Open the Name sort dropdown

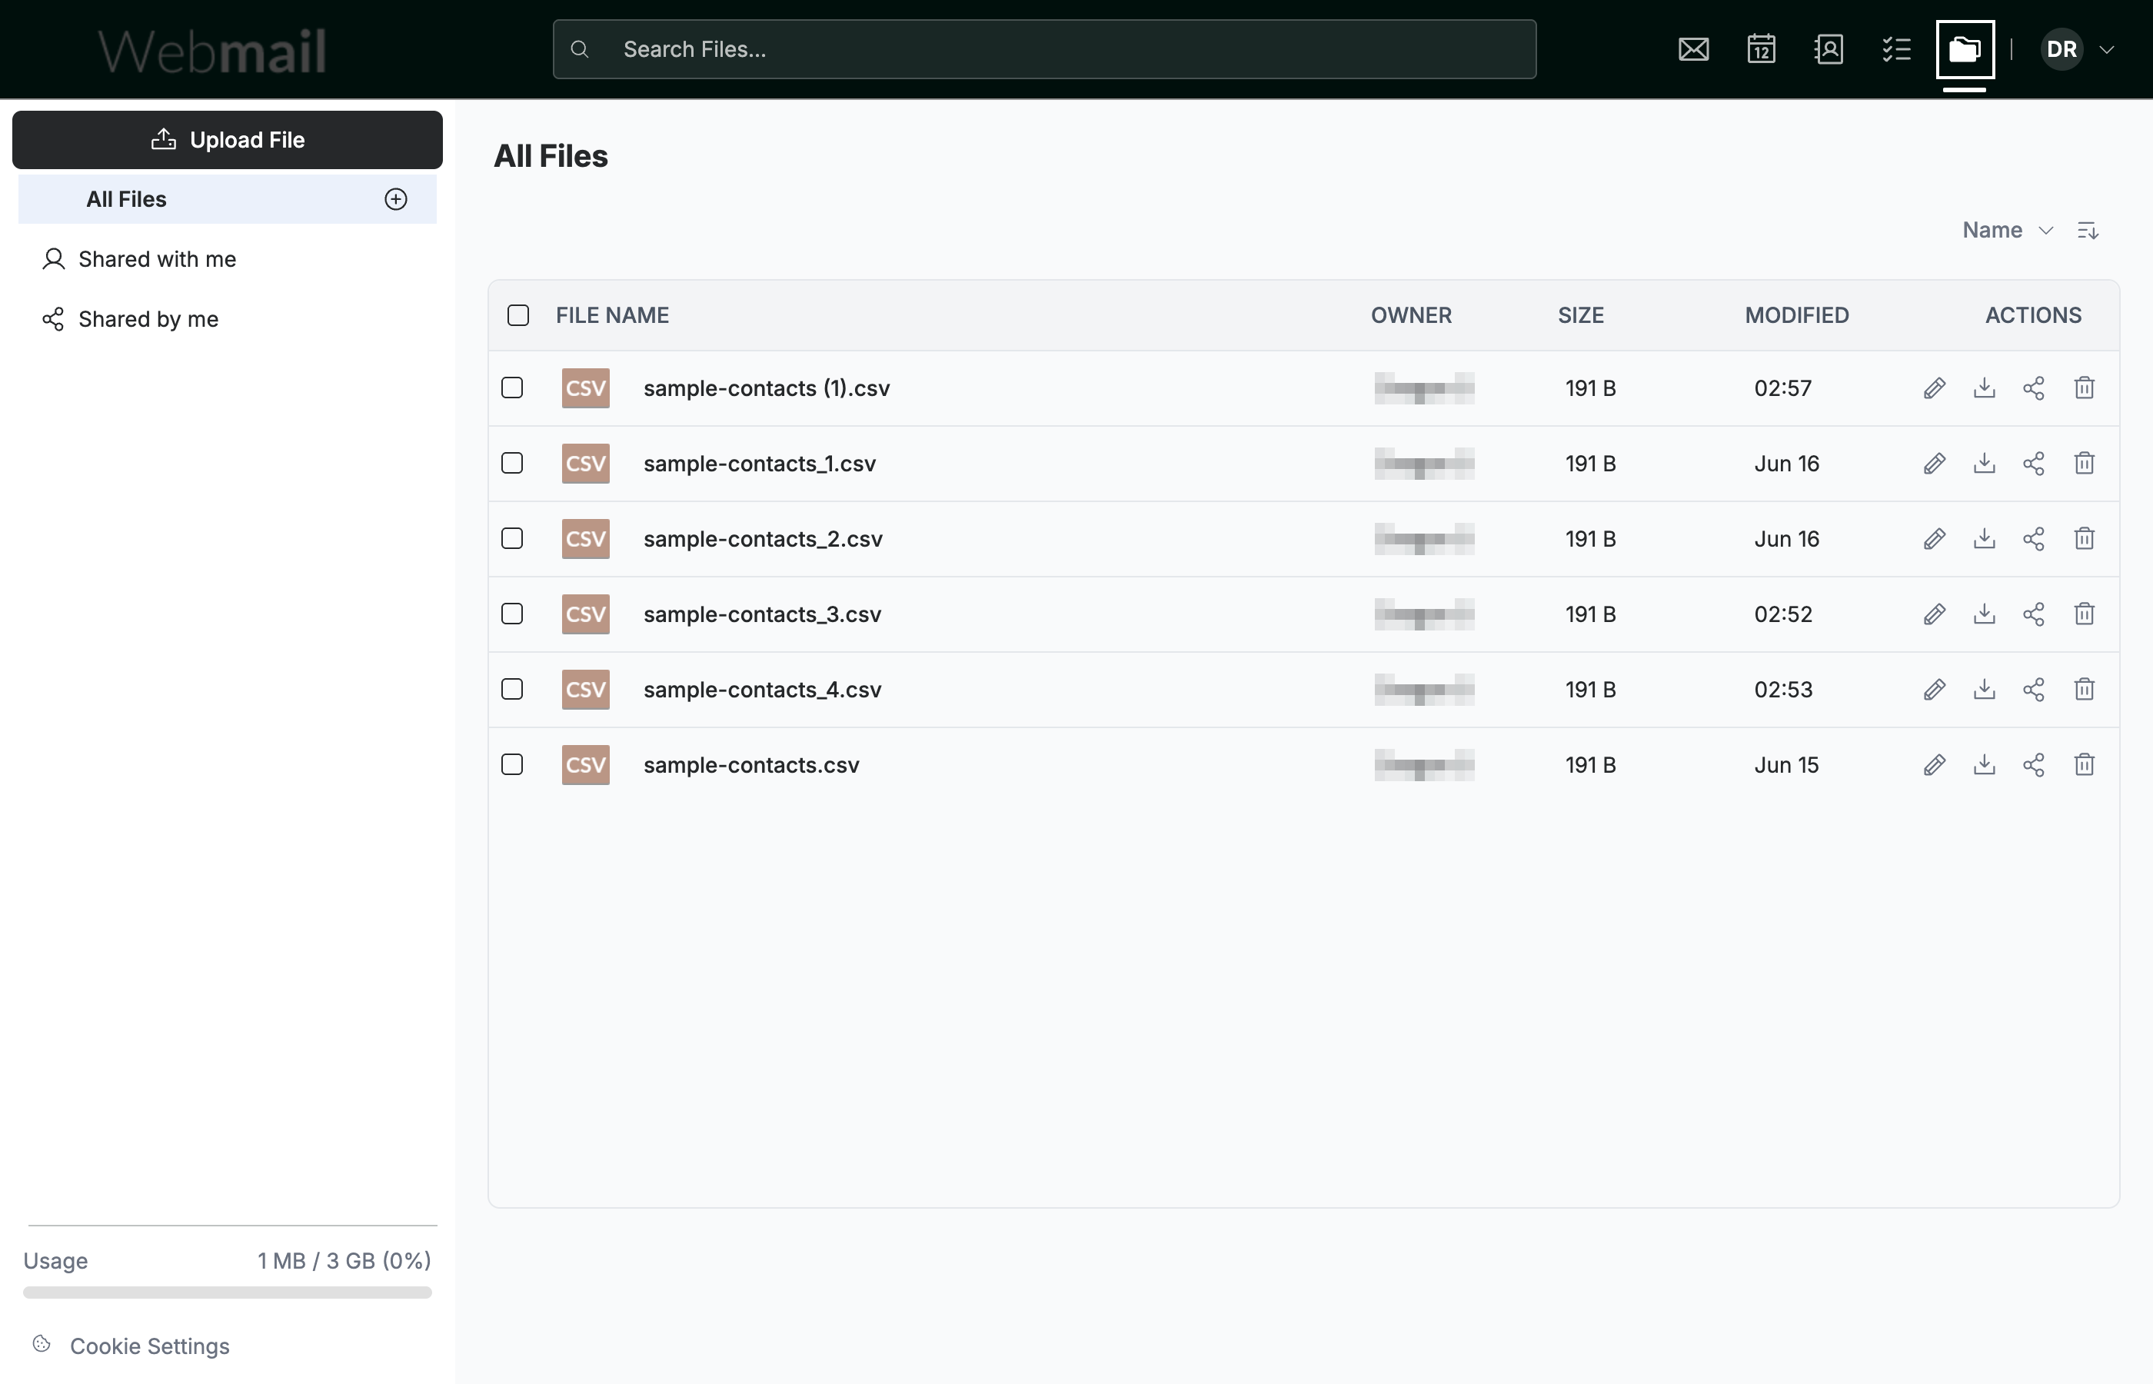coord(2008,231)
